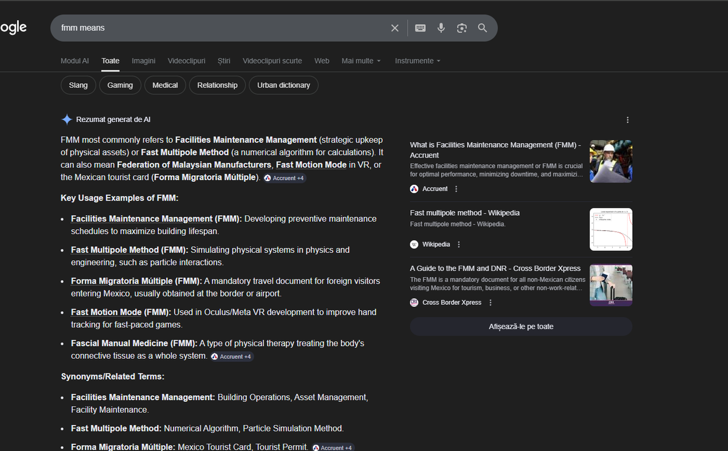Select the Medical filter chip
The height and width of the screenshot is (451, 728).
point(165,85)
